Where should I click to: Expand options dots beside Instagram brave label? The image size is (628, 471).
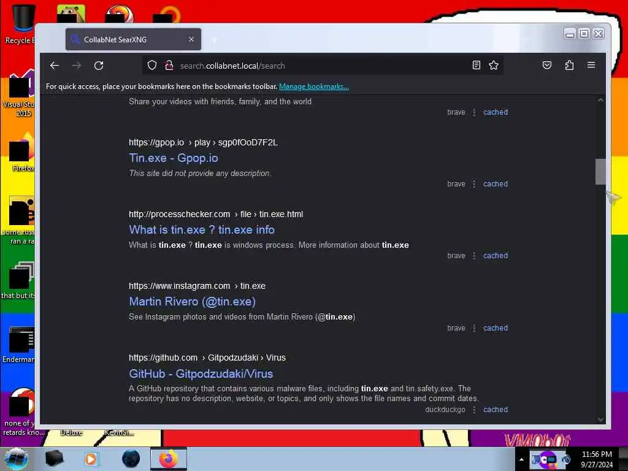474,328
